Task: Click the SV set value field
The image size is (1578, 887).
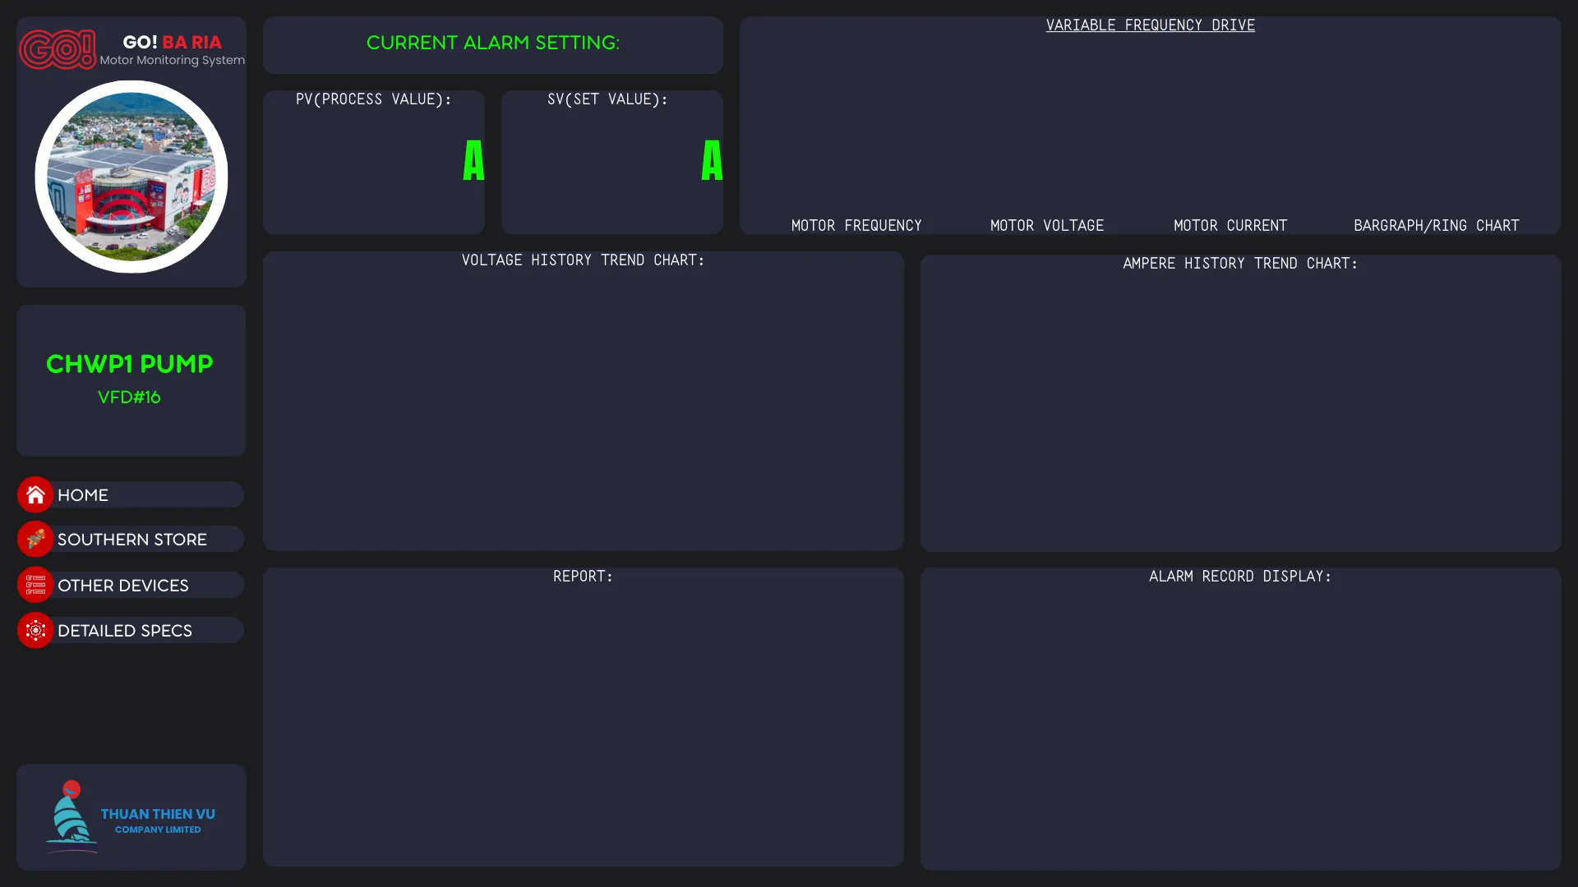Action: (611, 163)
